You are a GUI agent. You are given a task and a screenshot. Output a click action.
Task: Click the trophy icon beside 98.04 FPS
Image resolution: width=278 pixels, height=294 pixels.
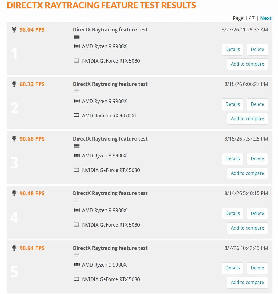tap(14, 30)
